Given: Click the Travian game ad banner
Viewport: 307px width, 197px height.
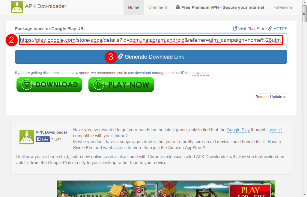Looking at the screenshot, I should coord(166,189).
